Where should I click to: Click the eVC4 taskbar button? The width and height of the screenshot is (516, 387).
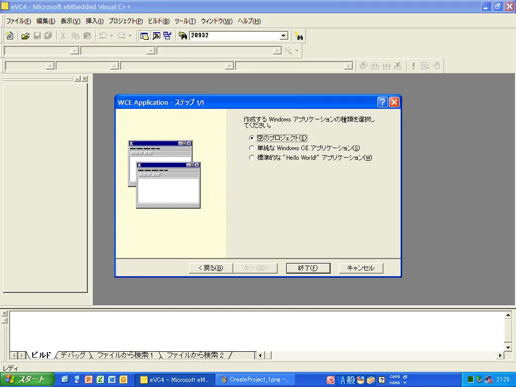pos(175,380)
